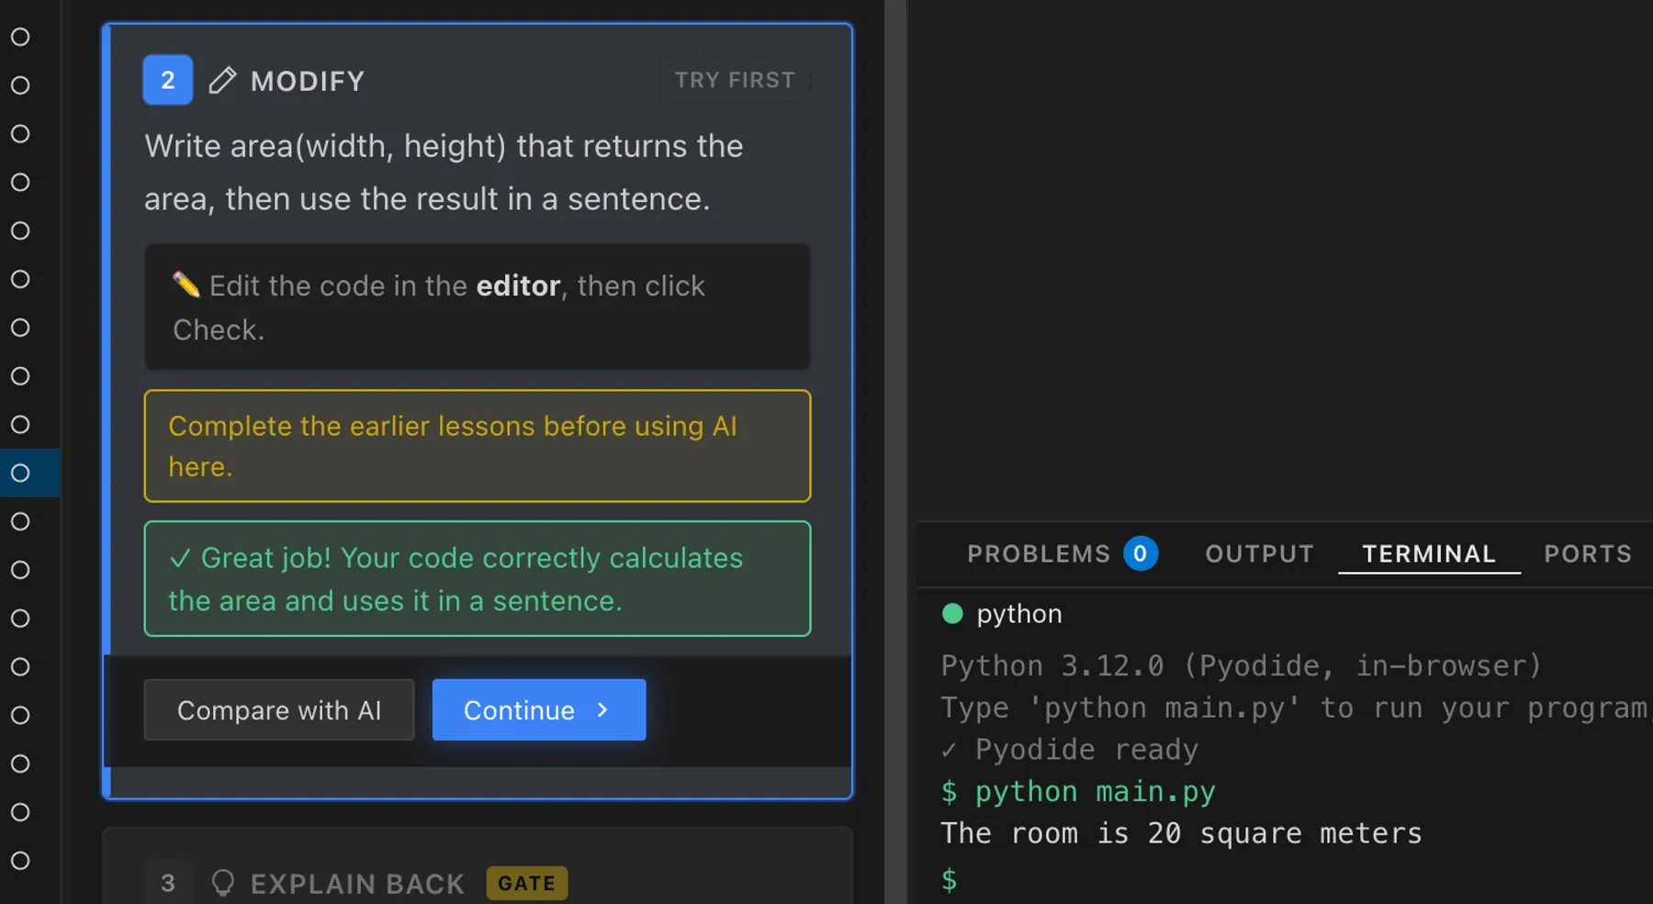Click the GATE badge on step 3
Viewport: 1653px width, 904px height.
point(527,883)
